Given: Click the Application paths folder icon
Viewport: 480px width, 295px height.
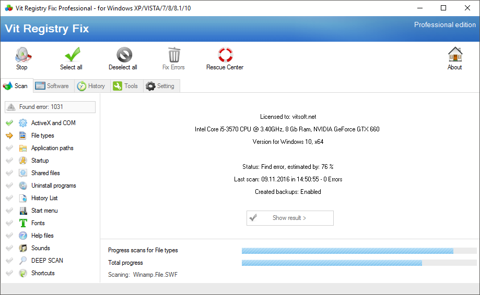Looking at the screenshot, I should (23, 148).
